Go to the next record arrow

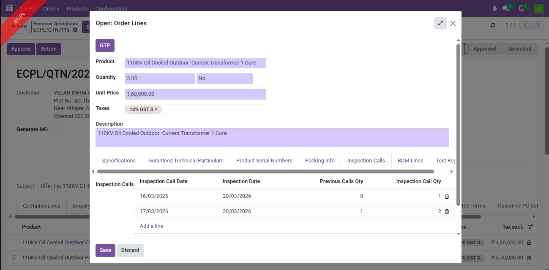(538, 25)
